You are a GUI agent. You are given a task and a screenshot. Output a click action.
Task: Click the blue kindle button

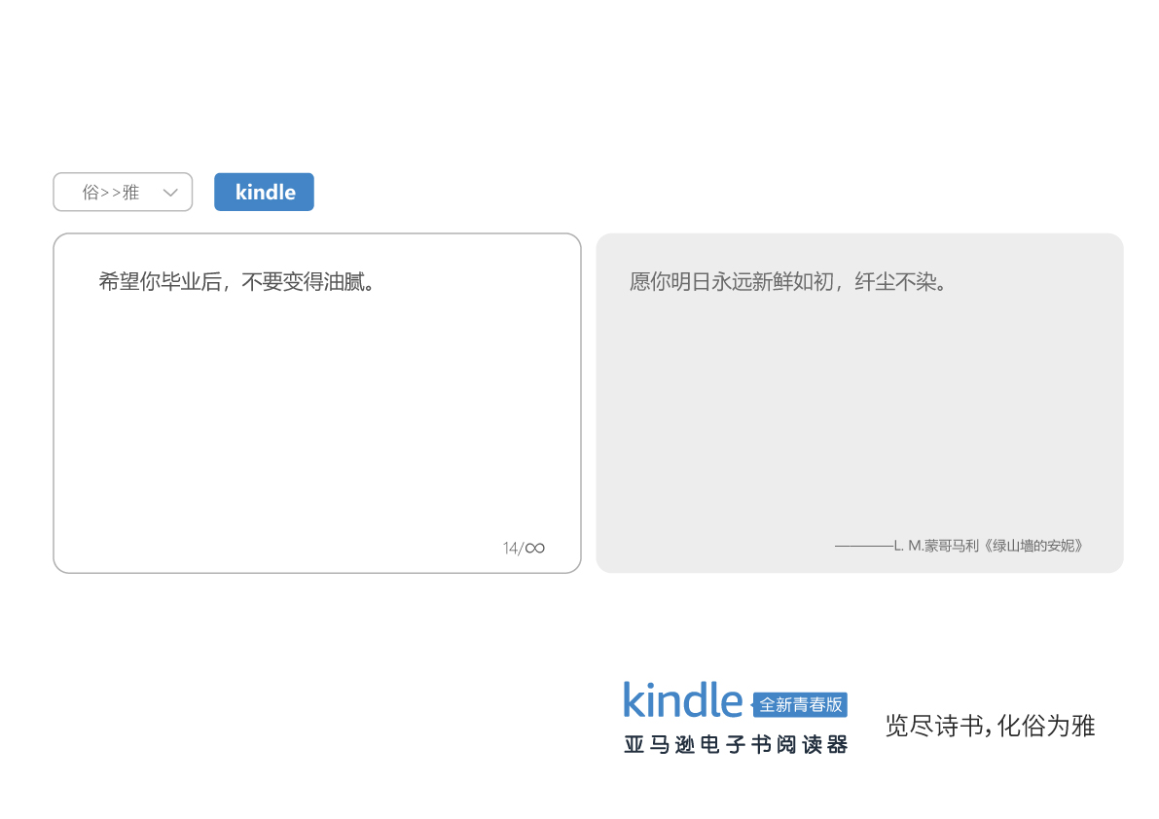(x=264, y=192)
